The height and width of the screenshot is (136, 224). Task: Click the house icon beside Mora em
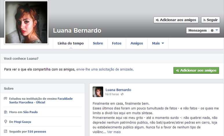5,112
